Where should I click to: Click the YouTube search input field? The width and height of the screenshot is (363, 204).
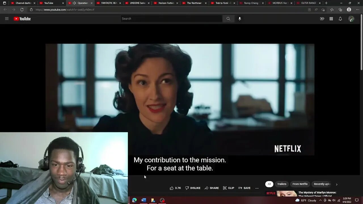(171, 19)
